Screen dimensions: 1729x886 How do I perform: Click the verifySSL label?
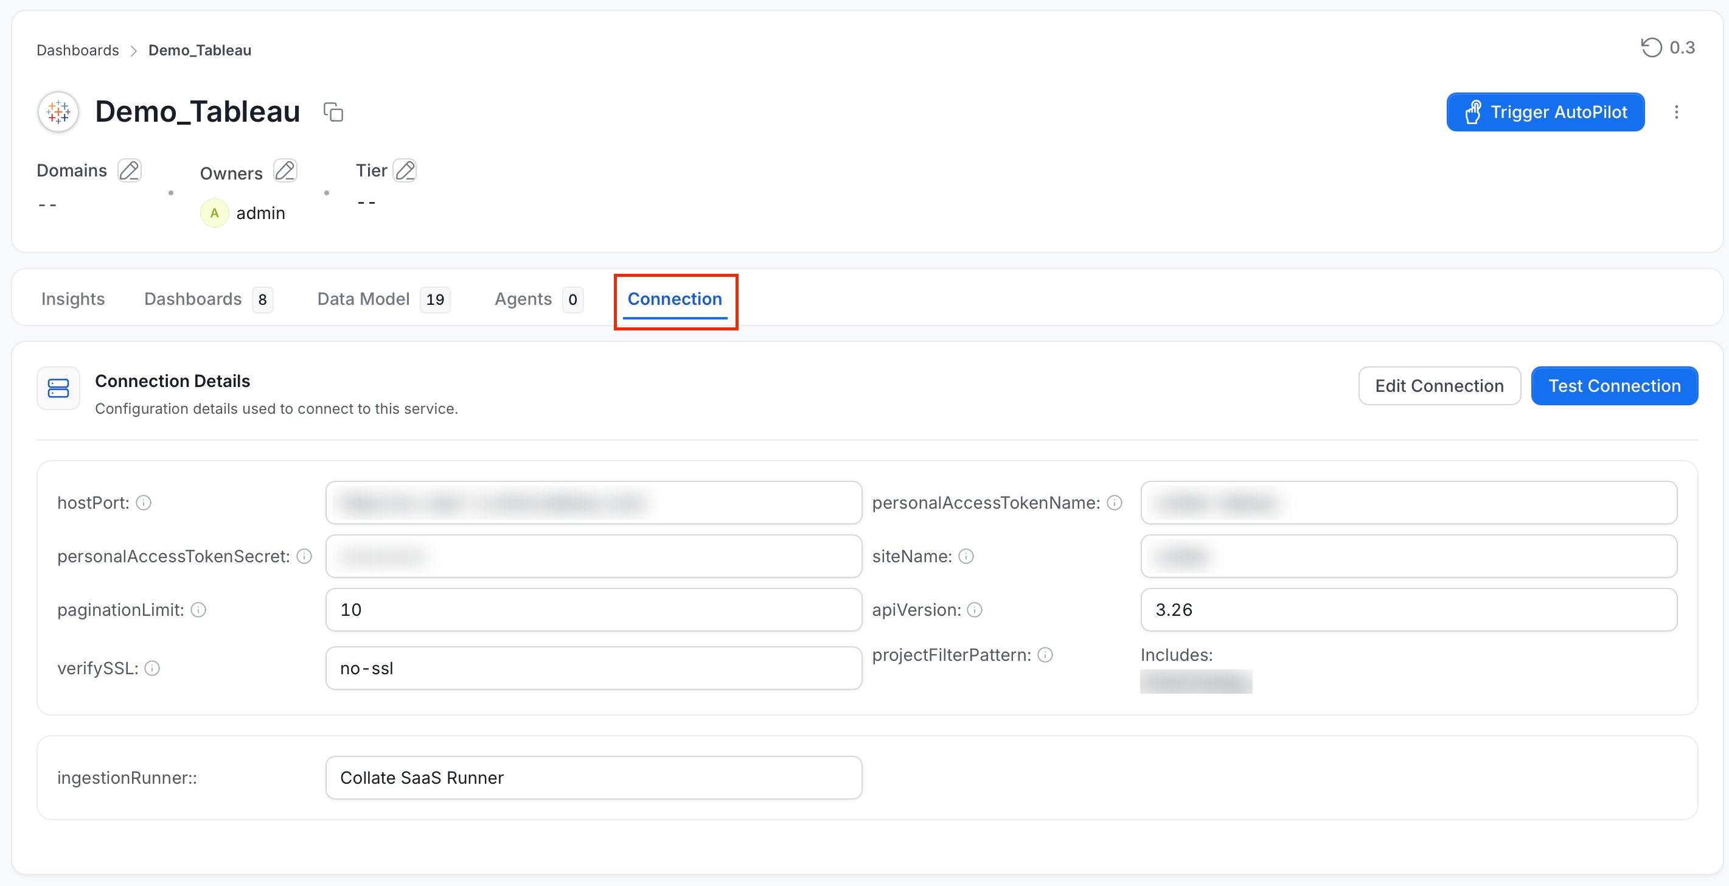point(98,669)
